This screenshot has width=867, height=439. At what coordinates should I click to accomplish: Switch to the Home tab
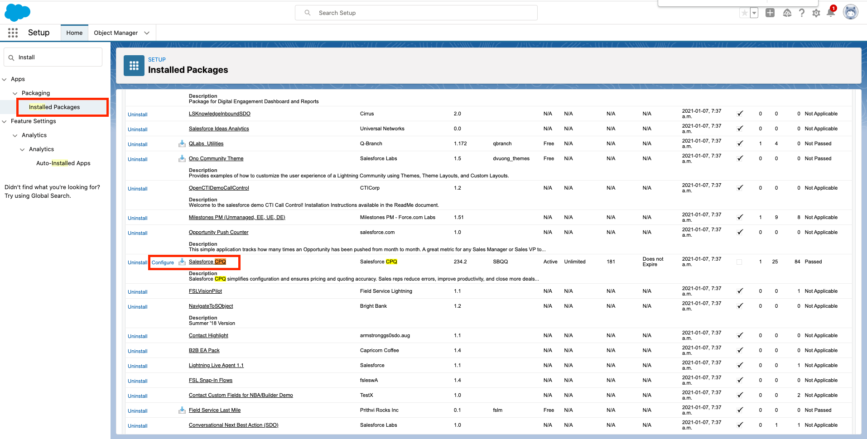(74, 33)
